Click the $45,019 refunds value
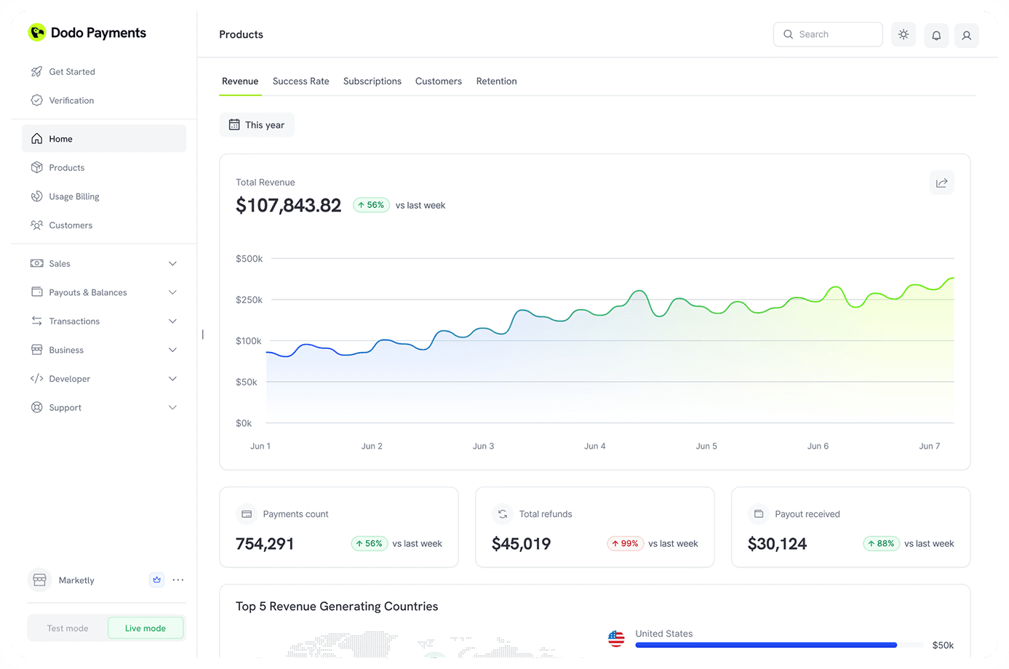Image resolution: width=1009 pixels, height=669 pixels. click(521, 544)
